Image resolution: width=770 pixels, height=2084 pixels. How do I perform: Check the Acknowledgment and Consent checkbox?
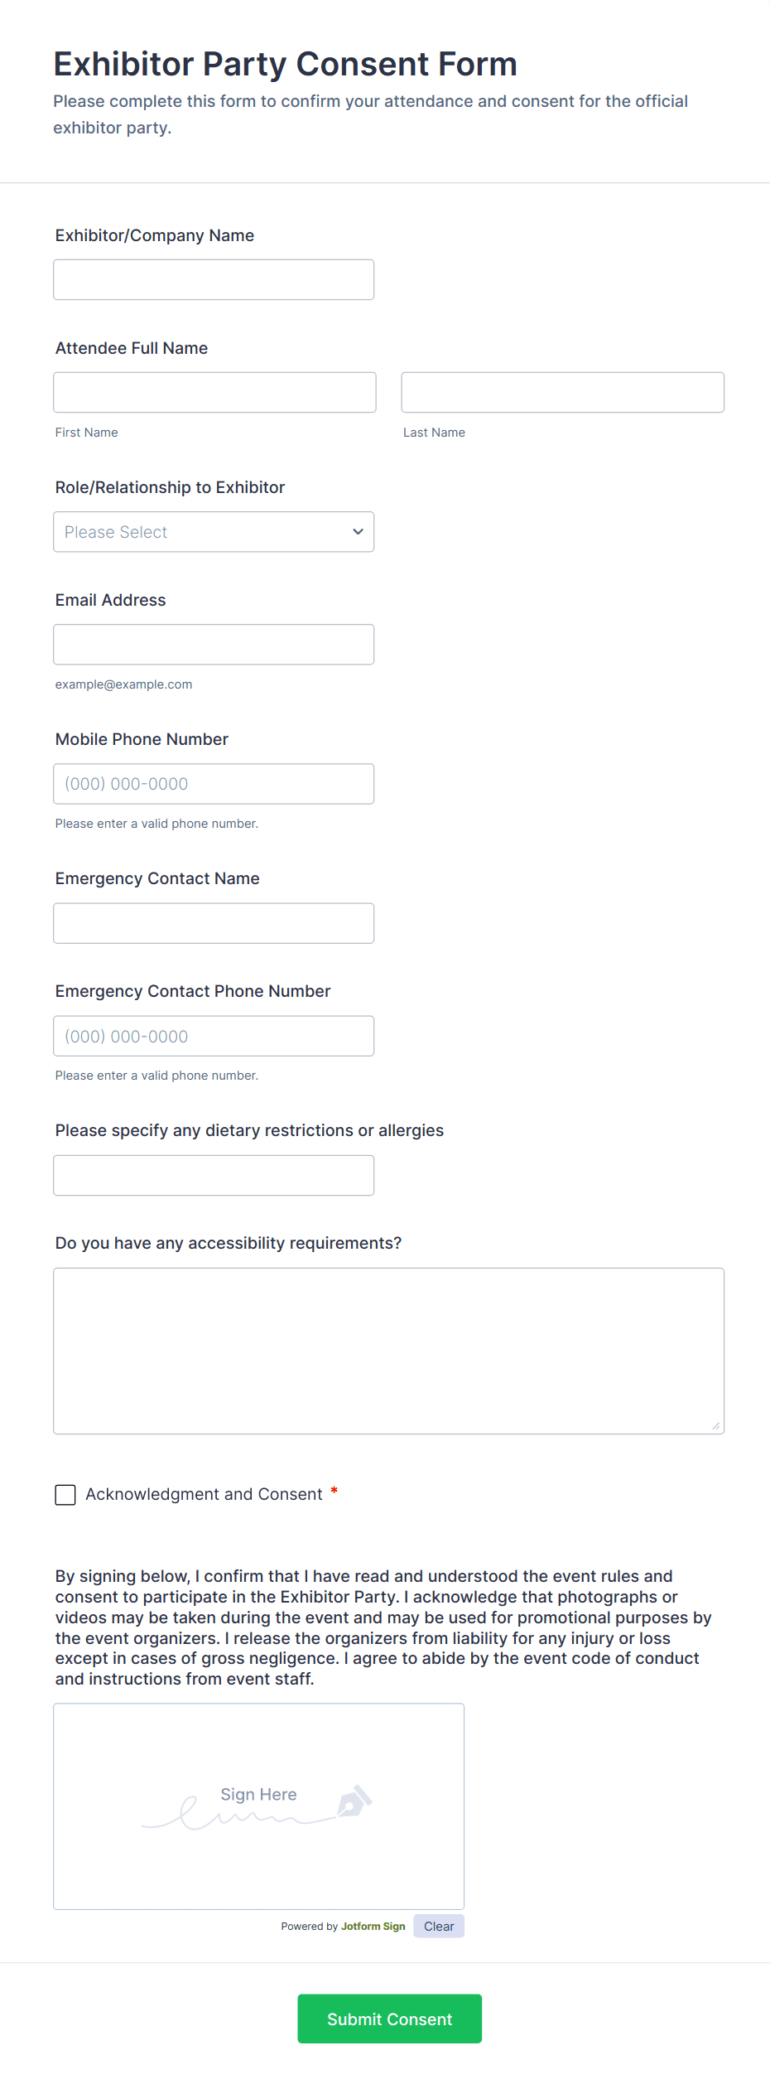(65, 1495)
